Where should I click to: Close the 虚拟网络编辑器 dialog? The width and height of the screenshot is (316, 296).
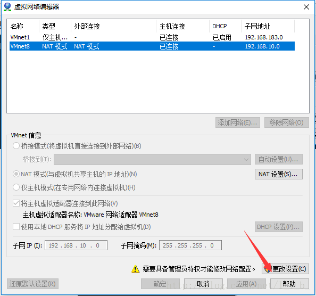point(306,7)
